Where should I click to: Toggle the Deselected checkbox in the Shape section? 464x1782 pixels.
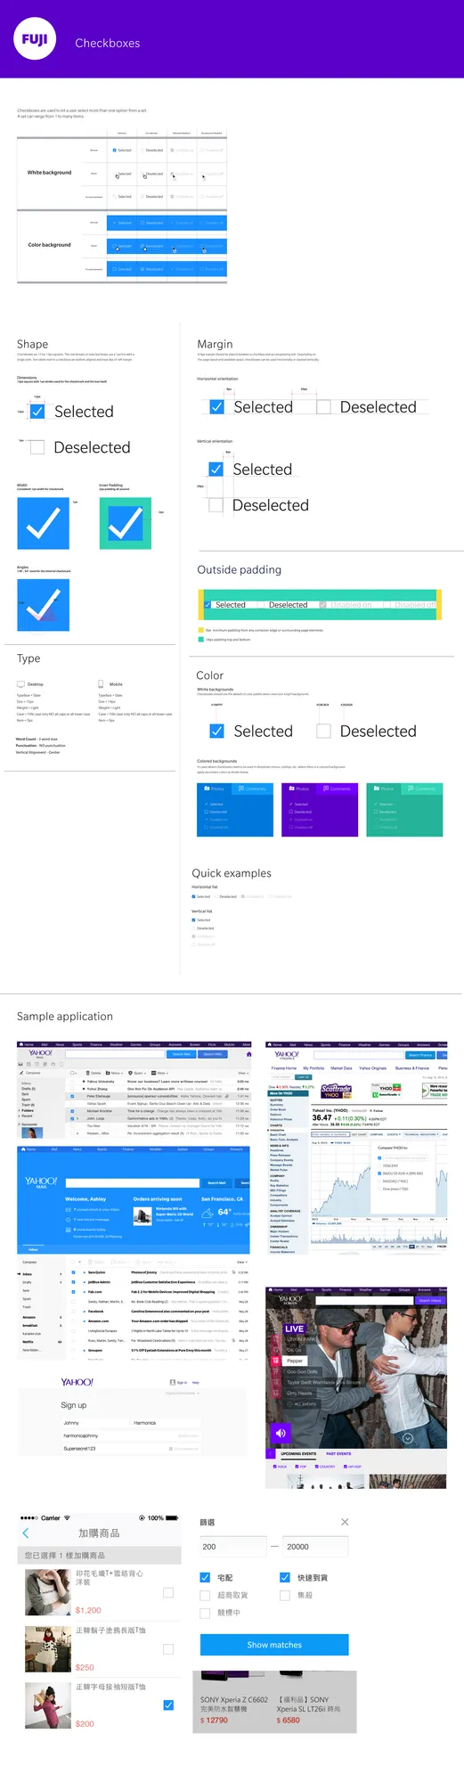coord(37,447)
